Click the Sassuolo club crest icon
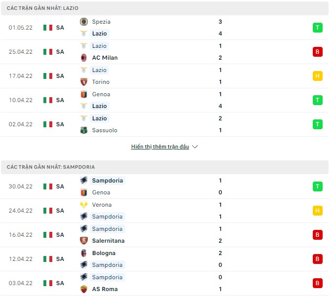333x296 pixels. (84, 130)
